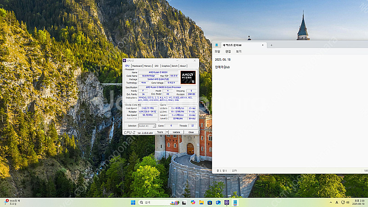Click the Notepad app icon in title bar
This screenshot has height=207, width=368.
click(x=217, y=45)
